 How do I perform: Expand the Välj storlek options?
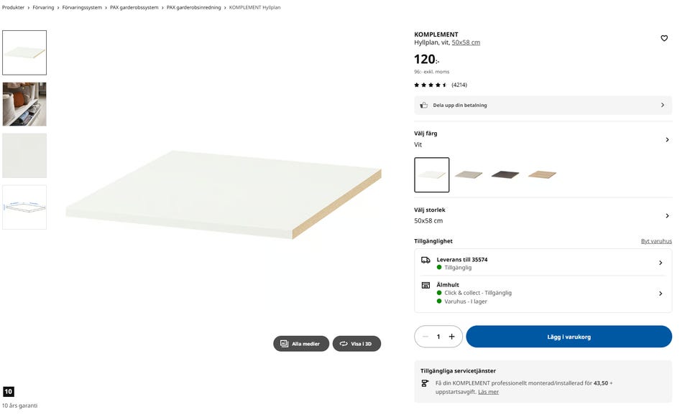pos(667,216)
